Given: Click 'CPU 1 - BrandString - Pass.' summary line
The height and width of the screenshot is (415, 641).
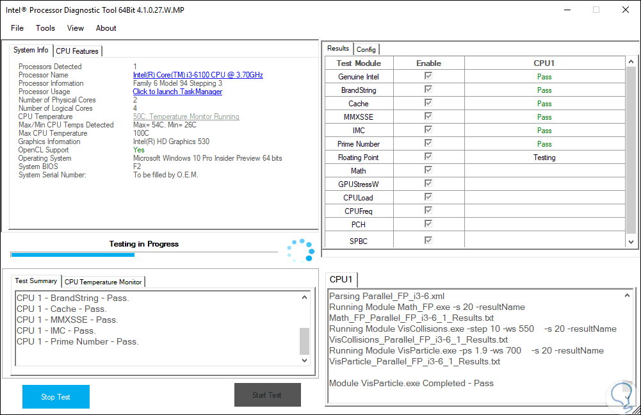Looking at the screenshot, I should pyautogui.click(x=73, y=298).
